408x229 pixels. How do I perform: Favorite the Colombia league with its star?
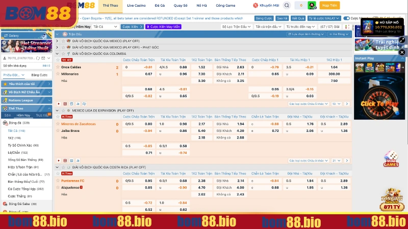point(63,54)
